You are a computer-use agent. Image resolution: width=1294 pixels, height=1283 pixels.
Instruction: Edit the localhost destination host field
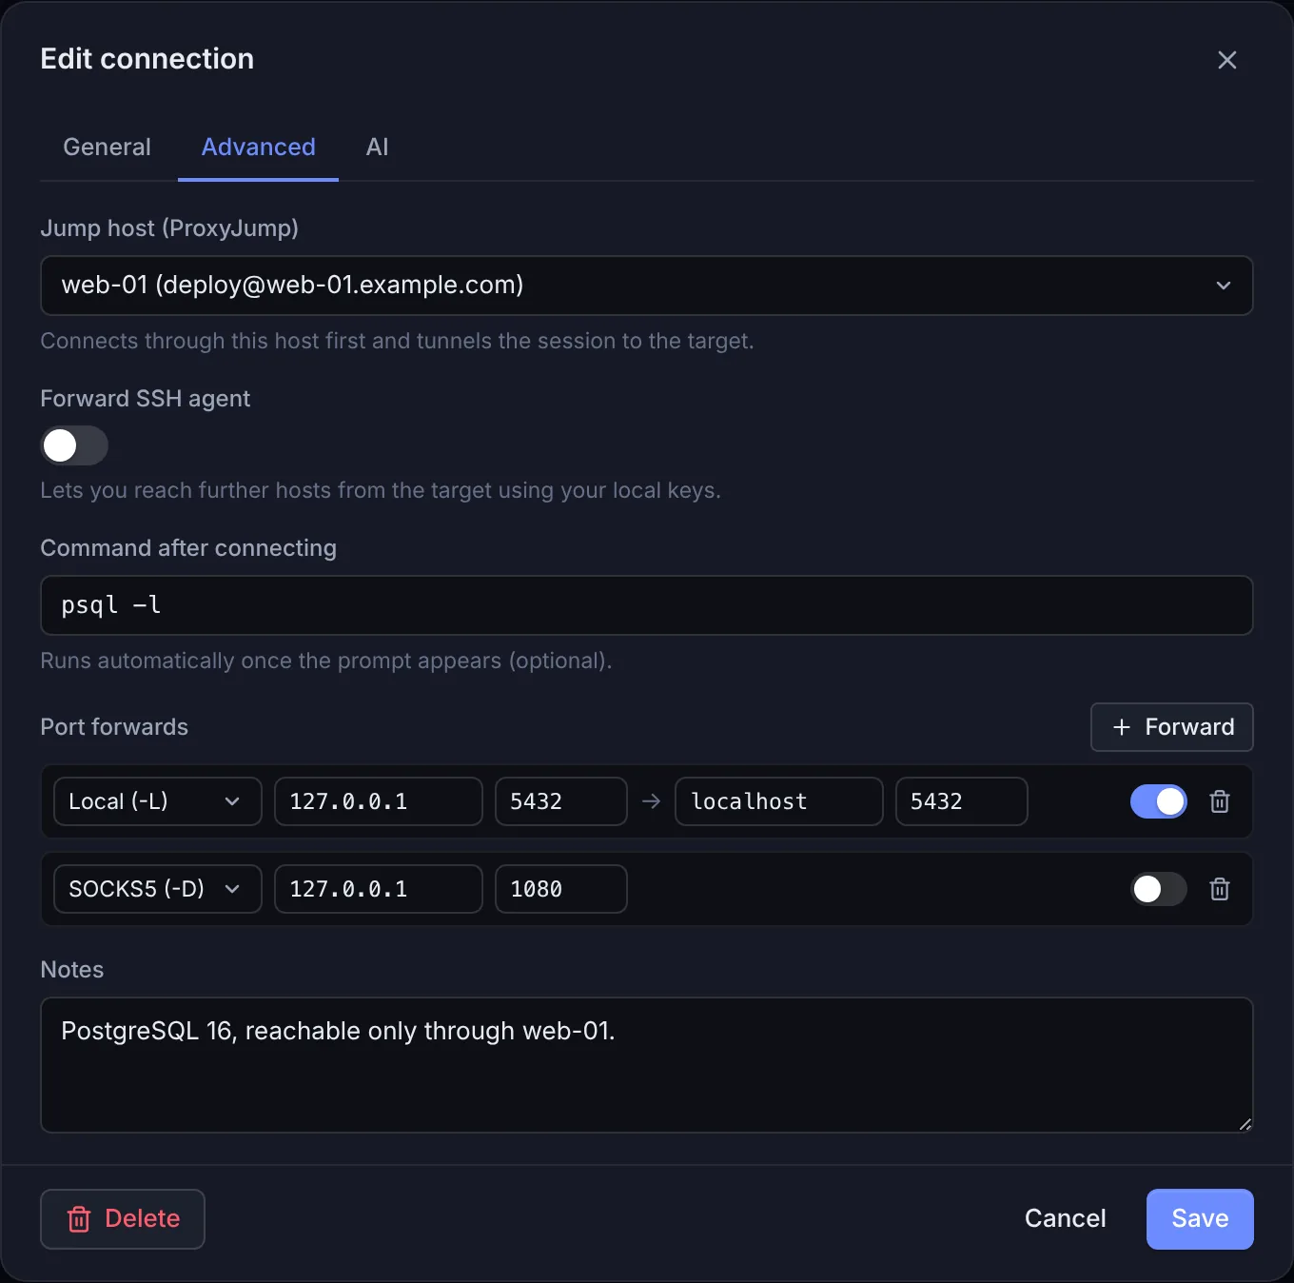779,801
